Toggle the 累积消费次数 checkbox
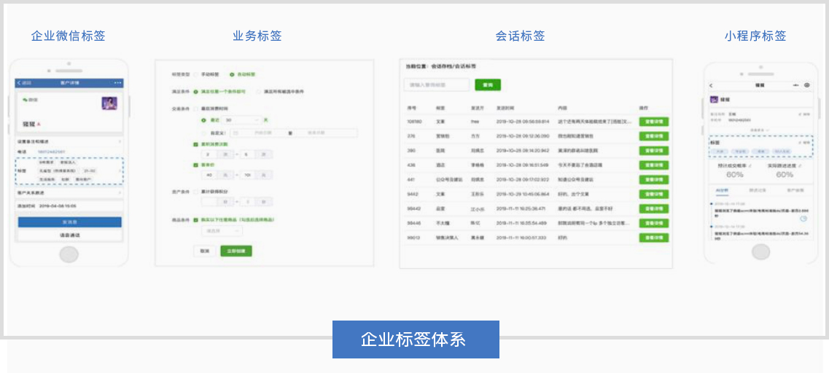 point(195,144)
